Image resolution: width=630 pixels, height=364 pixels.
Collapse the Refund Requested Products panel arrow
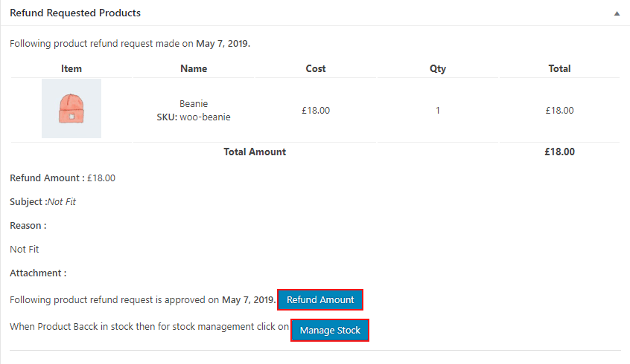coord(617,13)
